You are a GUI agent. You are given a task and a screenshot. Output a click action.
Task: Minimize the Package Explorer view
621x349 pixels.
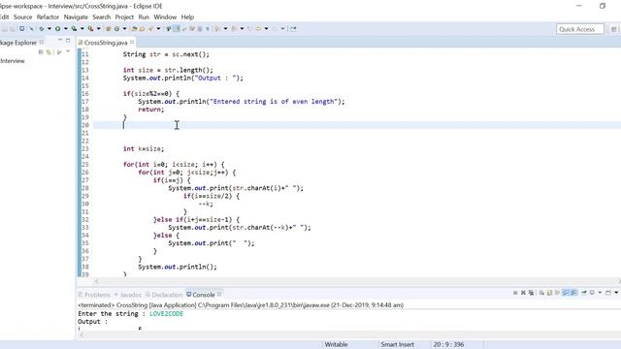coord(60,41)
